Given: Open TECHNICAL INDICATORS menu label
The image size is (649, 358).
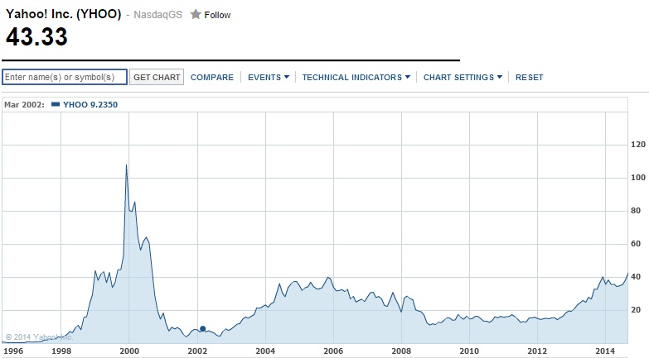Looking at the screenshot, I should click(x=351, y=77).
